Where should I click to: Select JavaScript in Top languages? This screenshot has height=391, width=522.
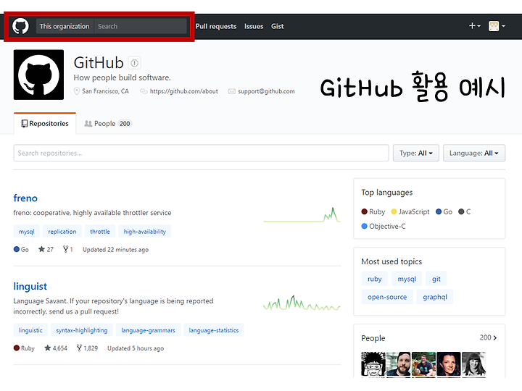pos(410,211)
